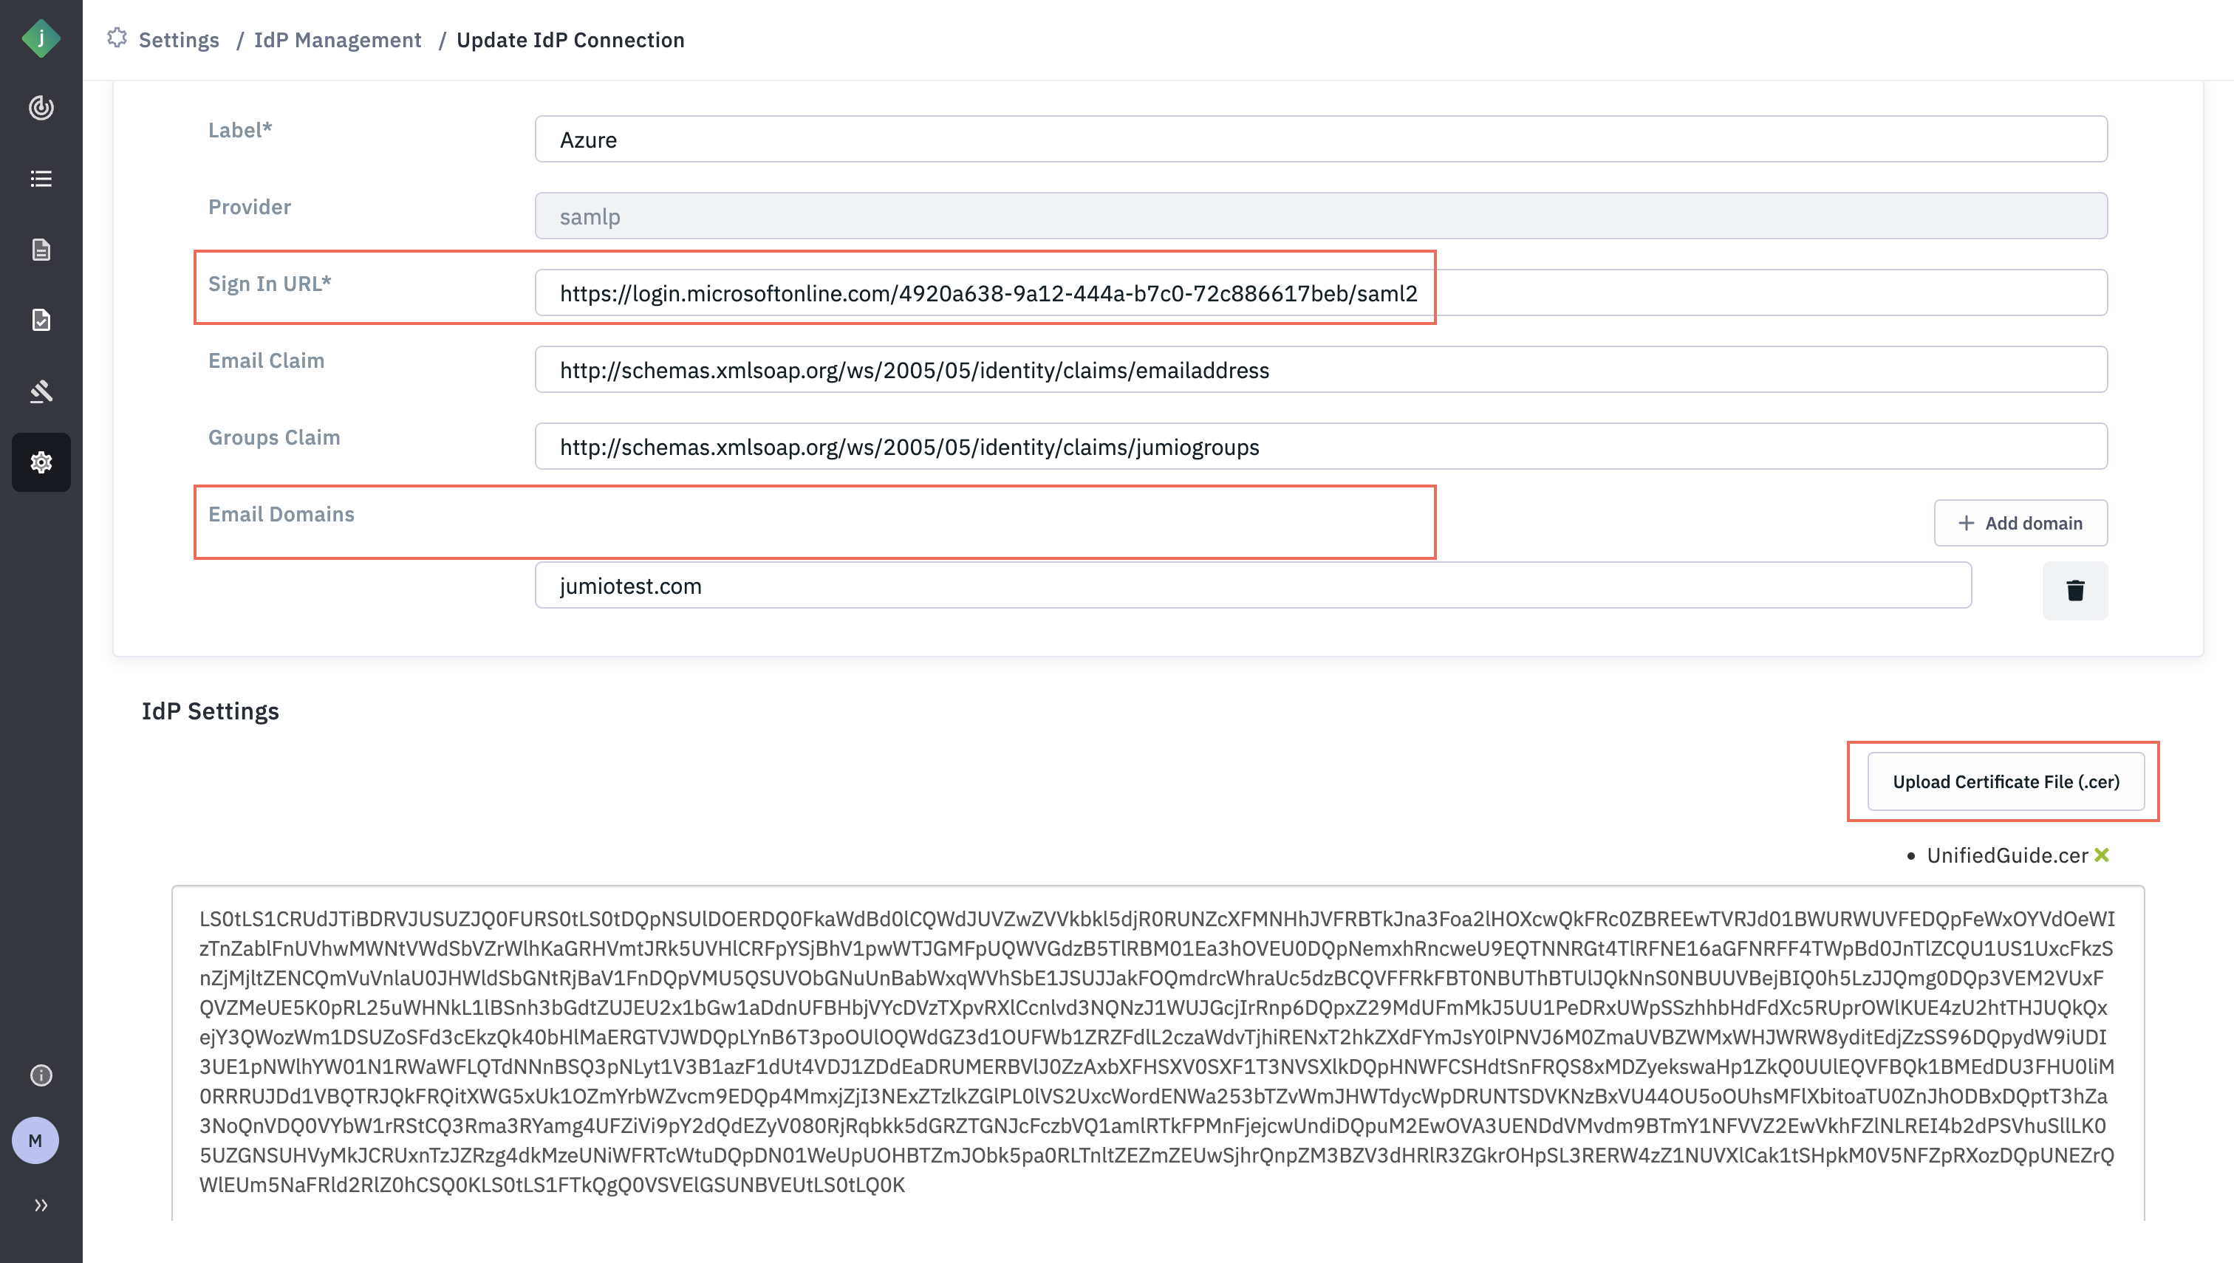
Task: Click the Groups Claim input field
Action: coord(1320,447)
